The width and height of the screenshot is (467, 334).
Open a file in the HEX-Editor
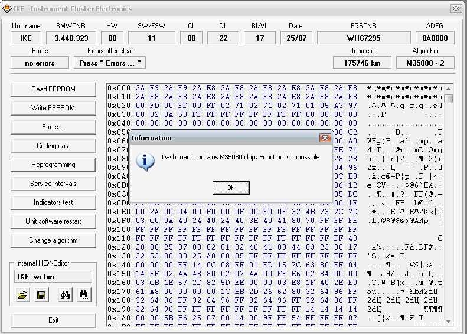tap(22, 295)
